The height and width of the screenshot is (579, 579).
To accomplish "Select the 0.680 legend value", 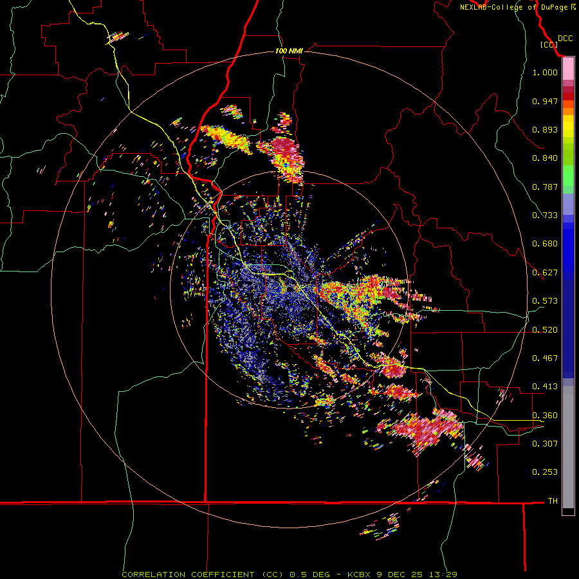I will 545,244.
